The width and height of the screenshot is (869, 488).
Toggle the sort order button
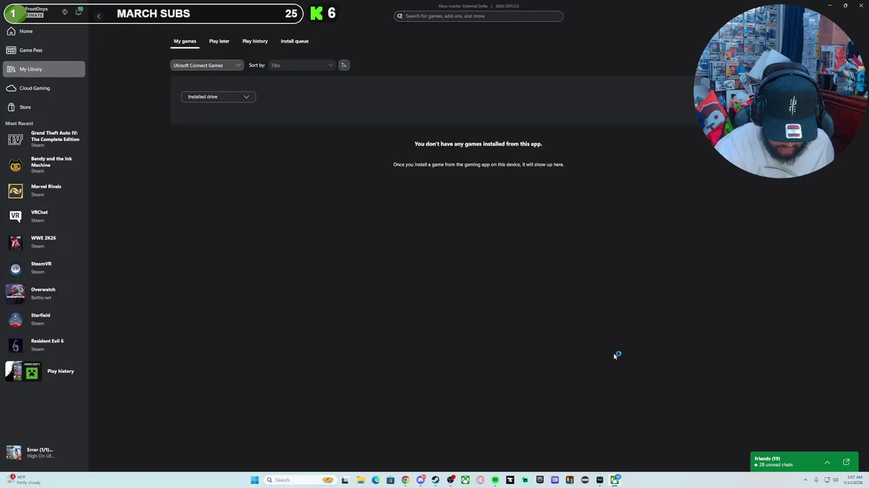pyautogui.click(x=344, y=65)
